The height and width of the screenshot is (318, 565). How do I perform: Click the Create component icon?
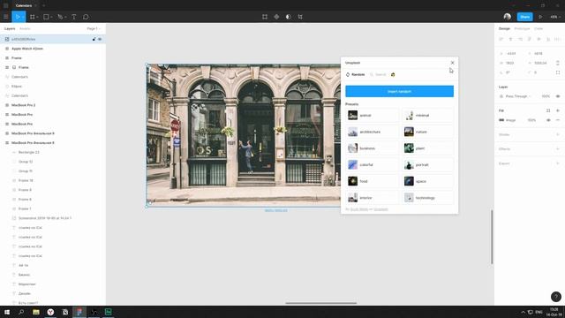276,17
